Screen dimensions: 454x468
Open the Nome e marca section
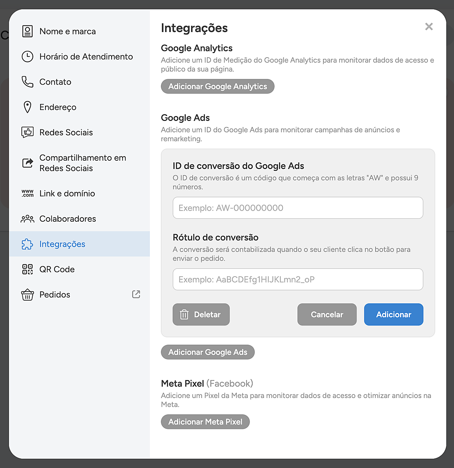79,31
